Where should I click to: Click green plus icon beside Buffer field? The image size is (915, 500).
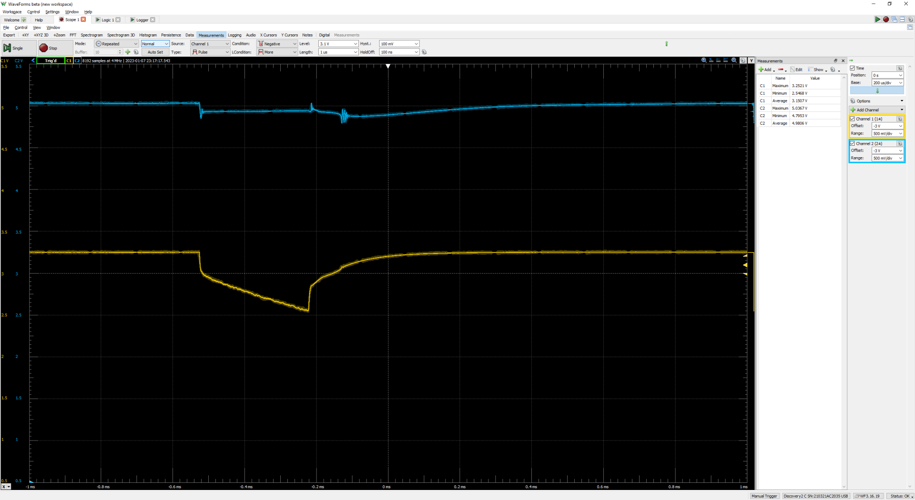[128, 52]
